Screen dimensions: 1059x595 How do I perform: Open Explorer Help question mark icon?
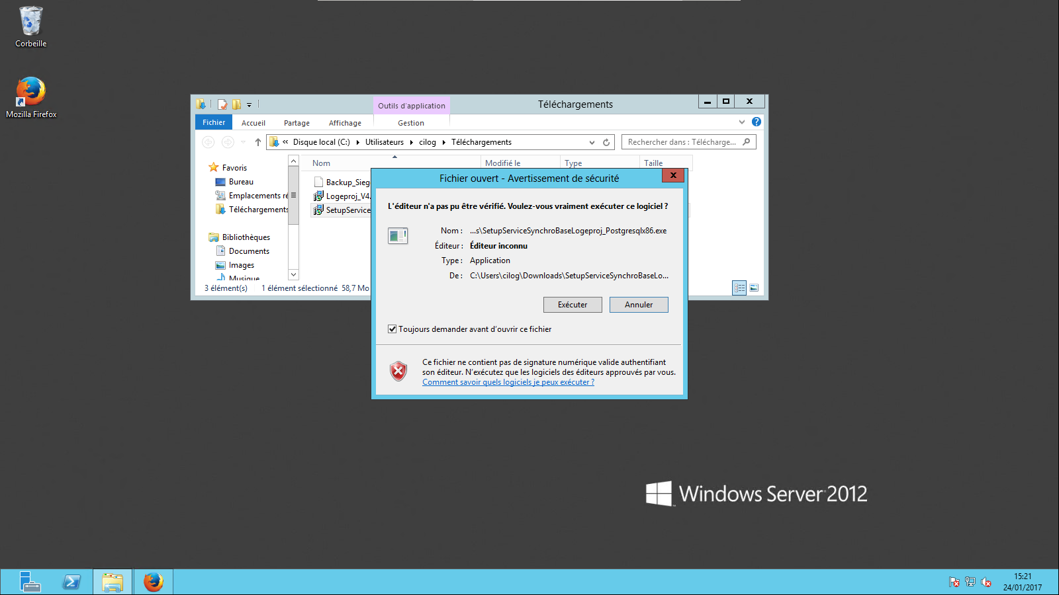(x=757, y=122)
